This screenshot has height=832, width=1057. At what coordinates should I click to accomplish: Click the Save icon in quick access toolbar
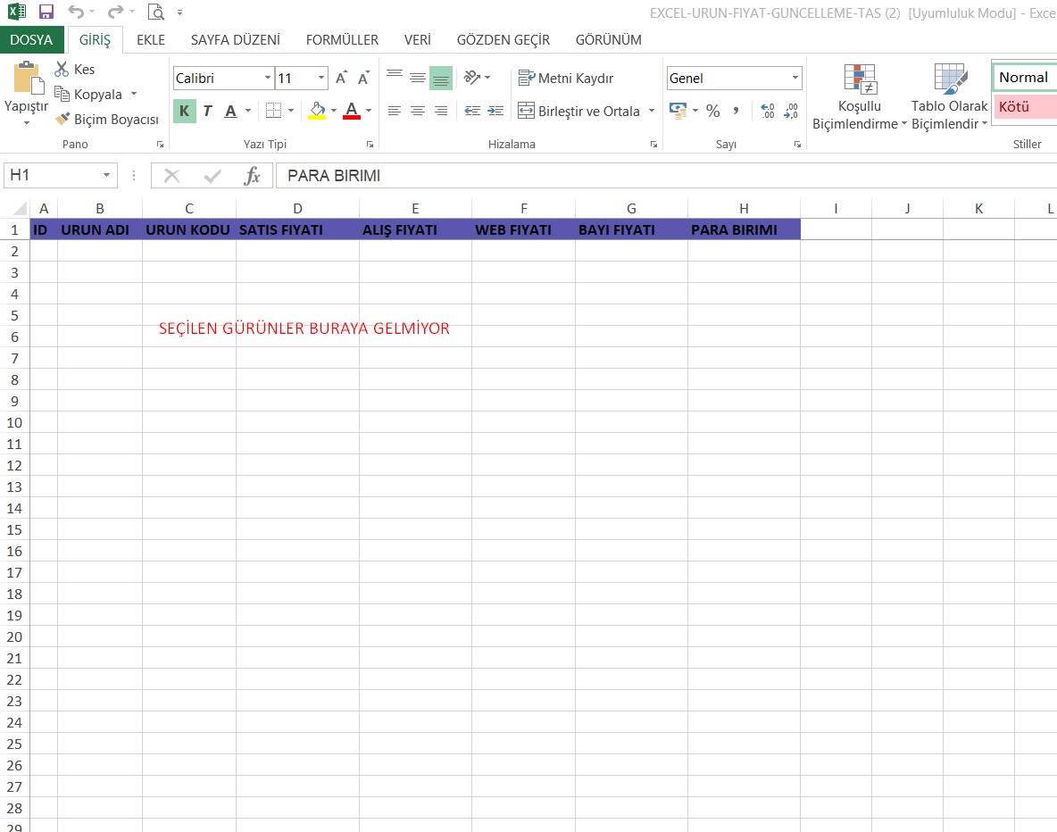coord(46,12)
